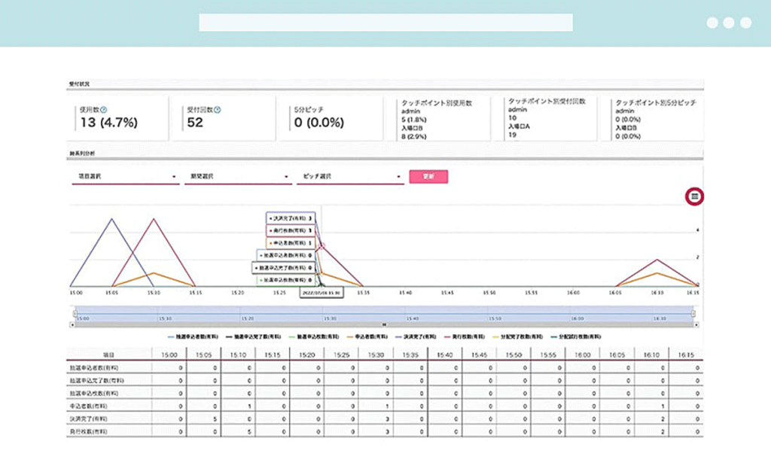This screenshot has width=771, height=475.
Task: Click help icon next to 使用数
Action: pyautogui.click(x=104, y=110)
